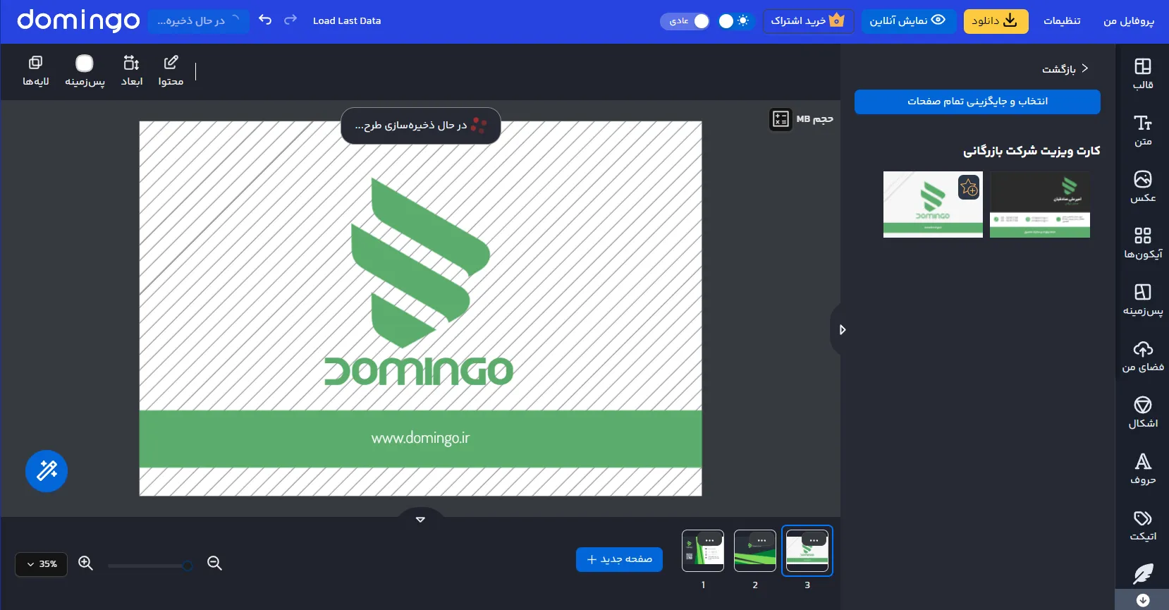Screen dimensions: 1169x610
Task: Select the green DOMINGO logo text on canvas
Action: (x=419, y=371)
